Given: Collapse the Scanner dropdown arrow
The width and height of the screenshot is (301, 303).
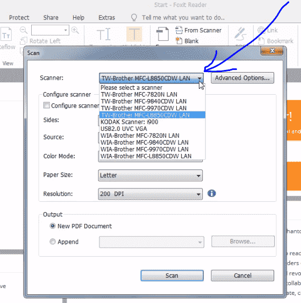Looking at the screenshot, I should click(199, 78).
